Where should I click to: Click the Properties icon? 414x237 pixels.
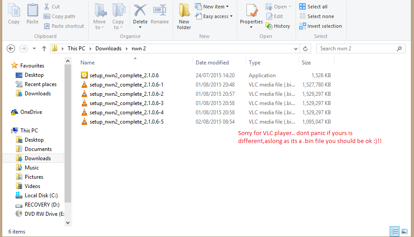(251, 11)
